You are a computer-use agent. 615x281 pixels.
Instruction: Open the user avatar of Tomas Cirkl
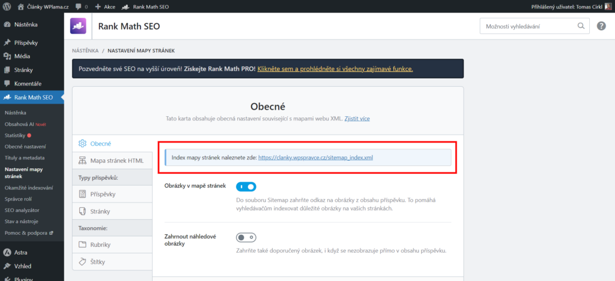609,7
